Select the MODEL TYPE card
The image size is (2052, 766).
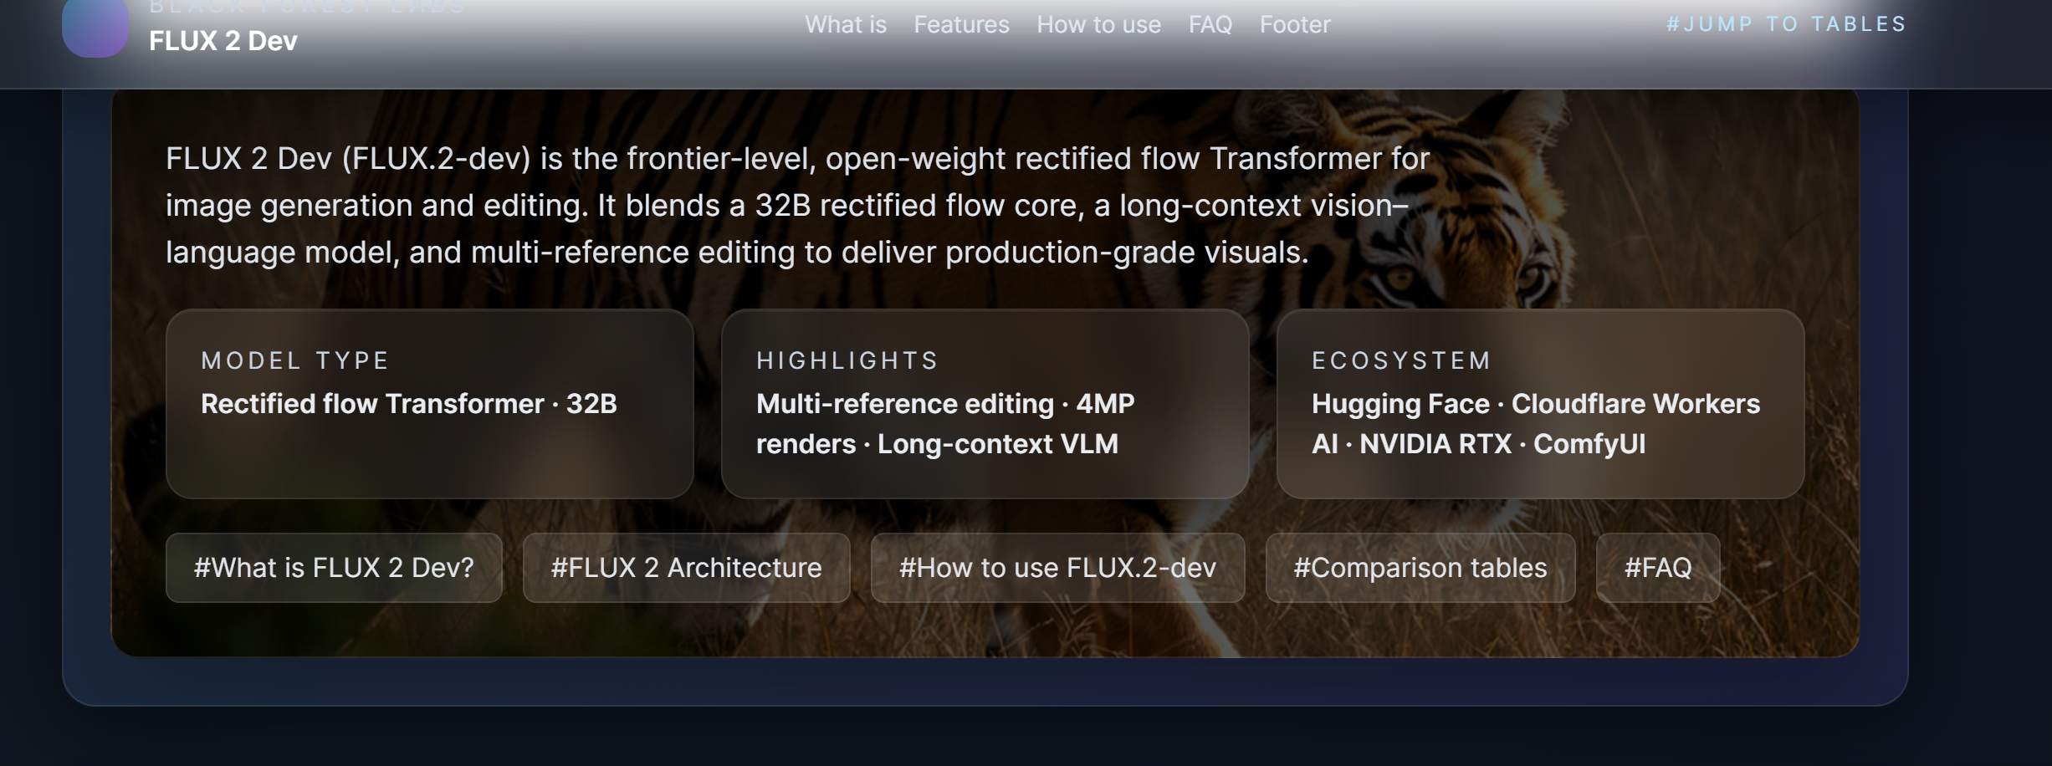pyautogui.click(x=429, y=407)
